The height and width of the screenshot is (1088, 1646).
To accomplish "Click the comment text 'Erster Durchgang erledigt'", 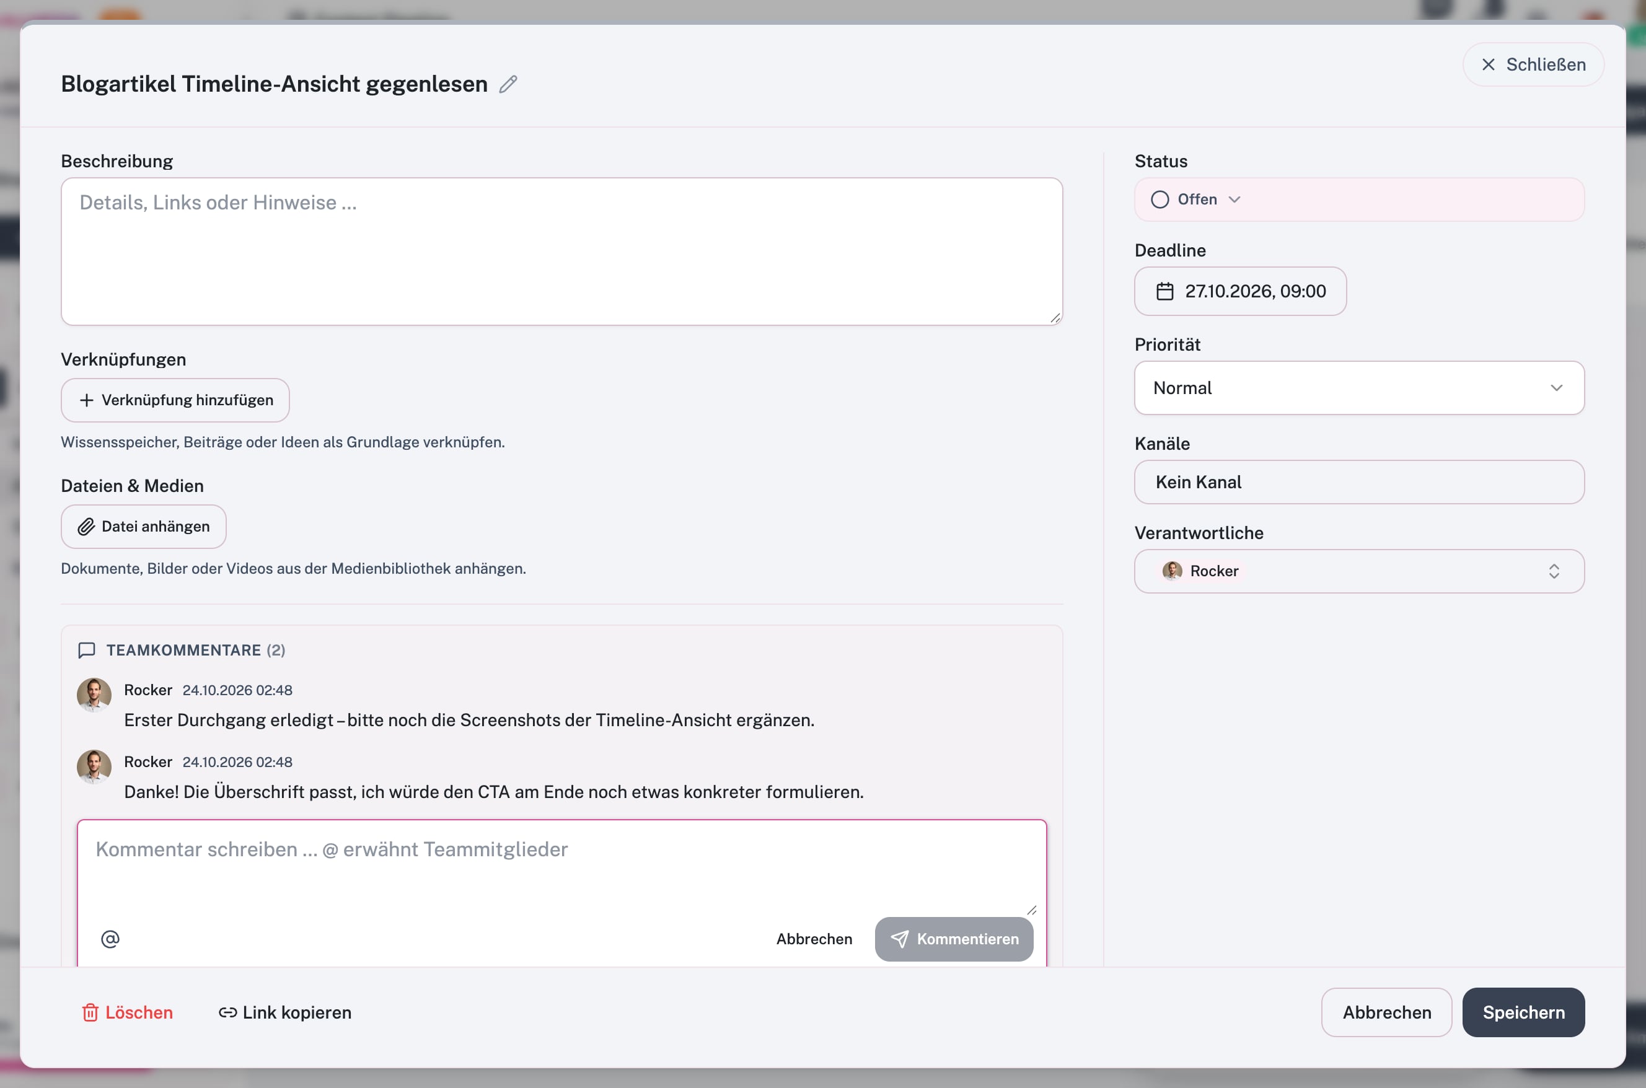I will pyautogui.click(x=228, y=720).
